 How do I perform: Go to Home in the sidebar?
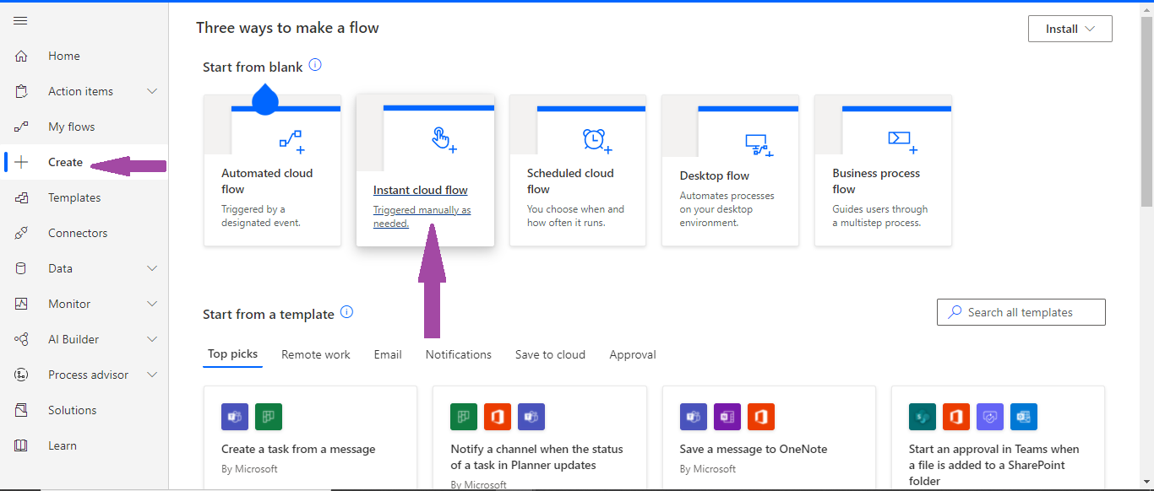(63, 55)
